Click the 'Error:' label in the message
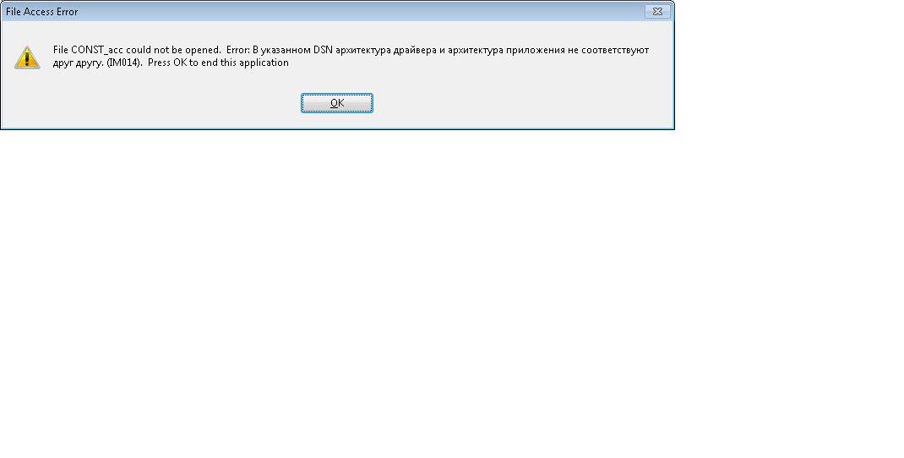 point(238,50)
